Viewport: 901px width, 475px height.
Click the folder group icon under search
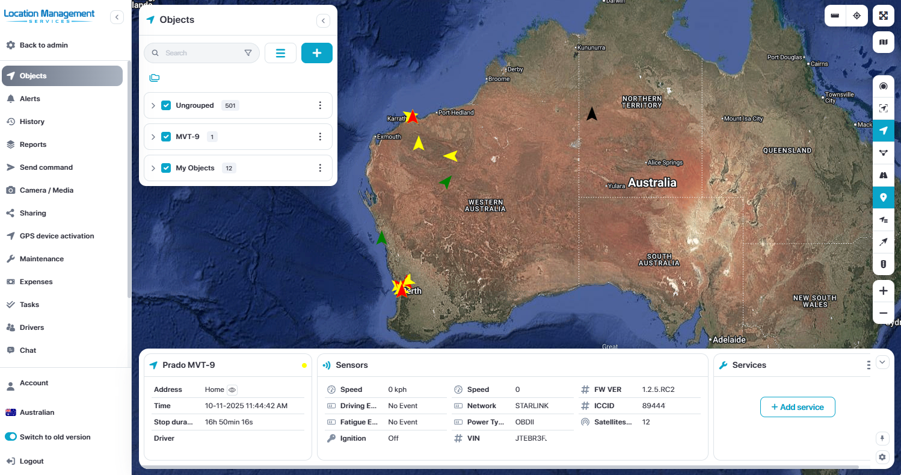click(x=155, y=78)
